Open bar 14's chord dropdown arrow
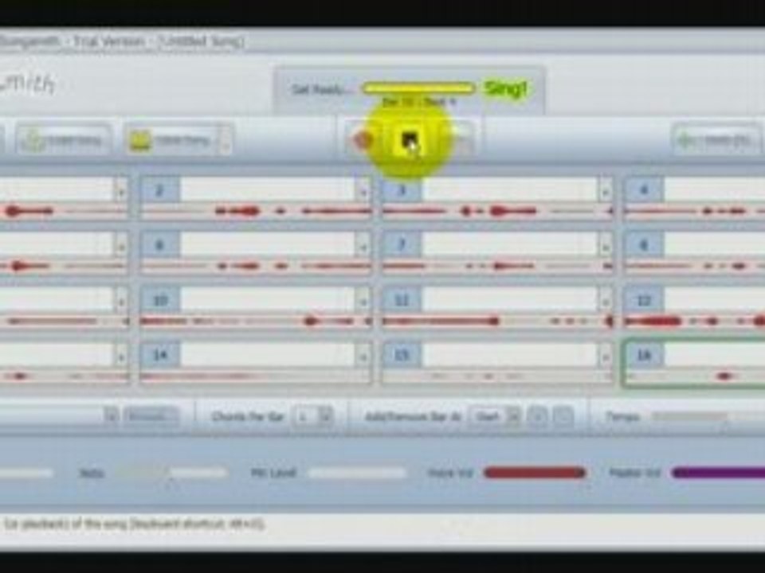This screenshot has width=765, height=573. click(363, 356)
